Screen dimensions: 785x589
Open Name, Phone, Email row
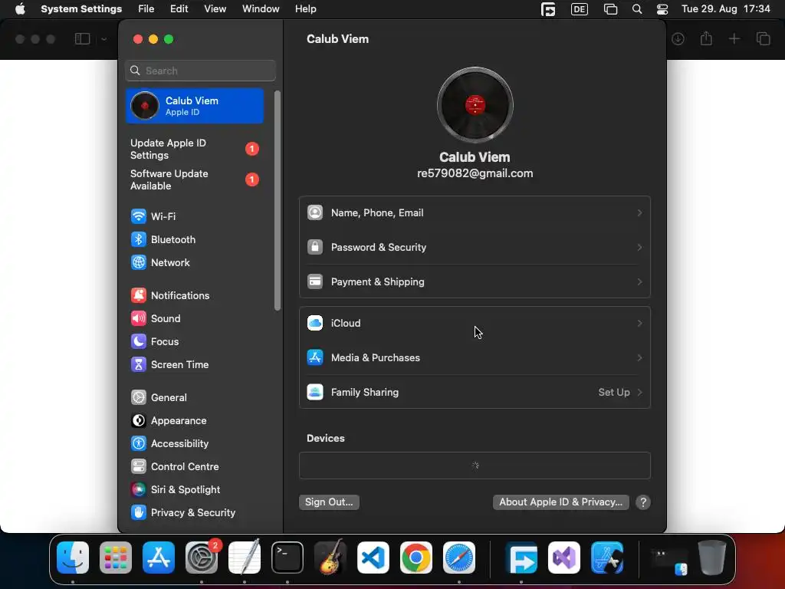(475, 213)
